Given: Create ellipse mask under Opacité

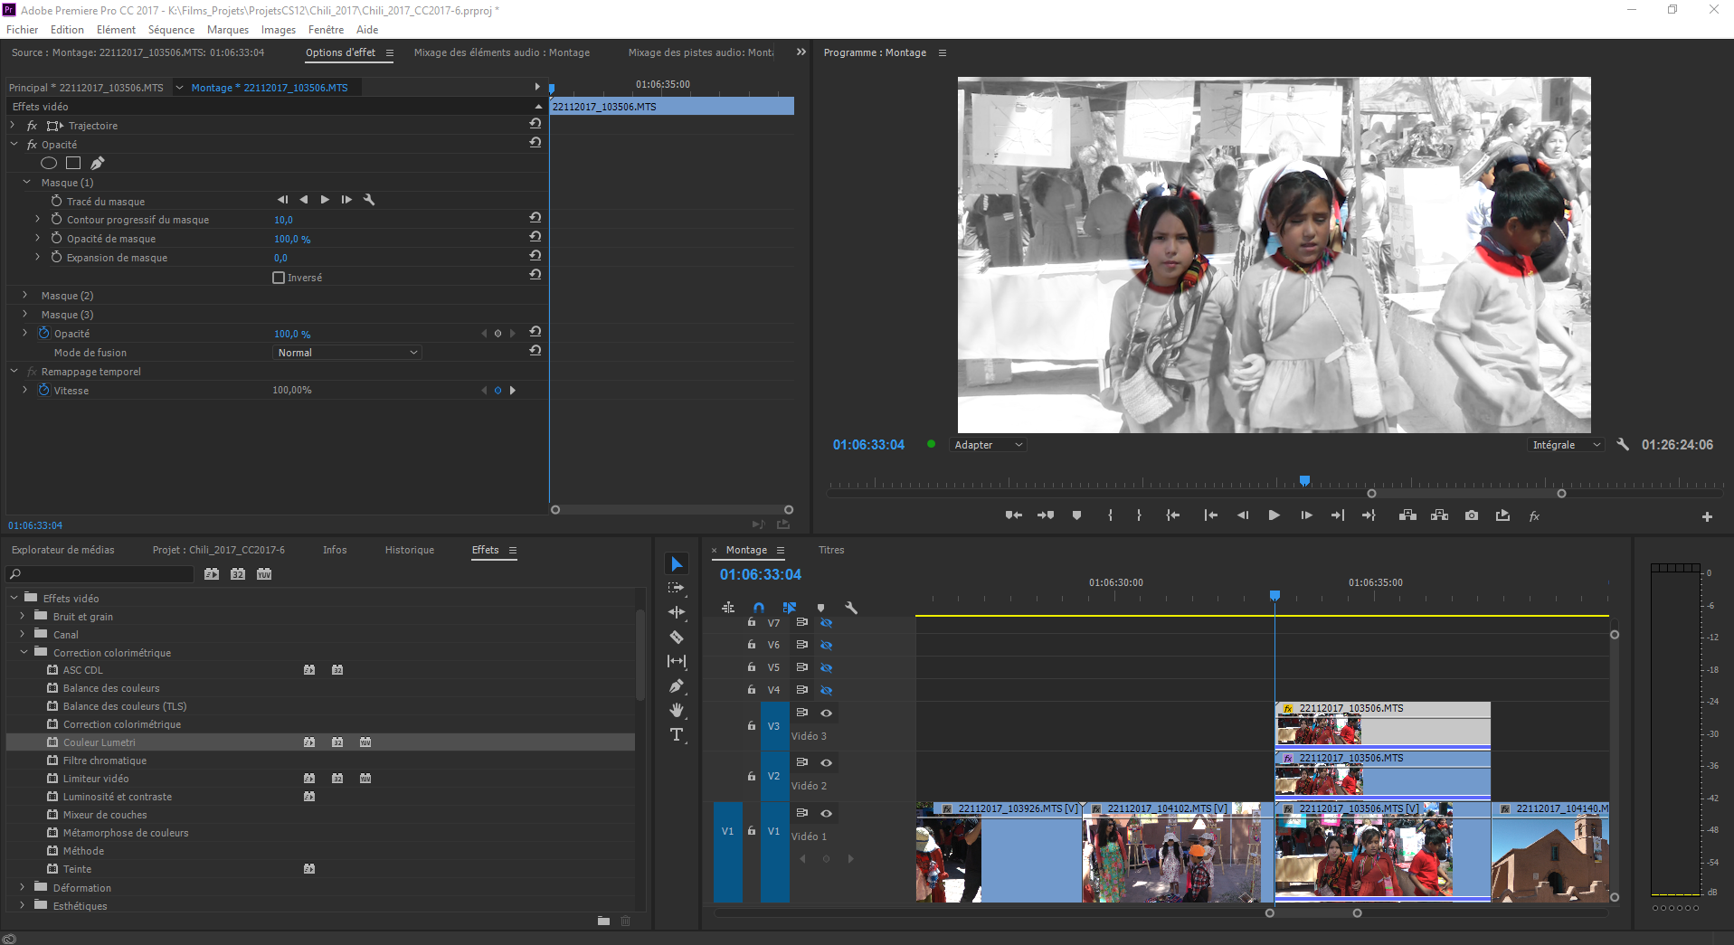Looking at the screenshot, I should (x=49, y=164).
